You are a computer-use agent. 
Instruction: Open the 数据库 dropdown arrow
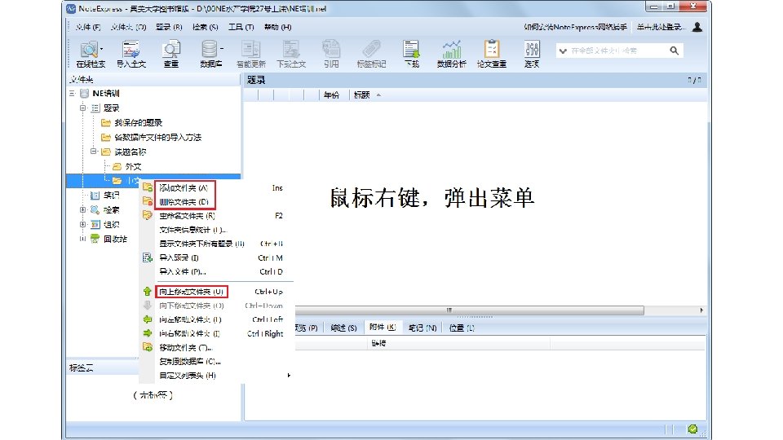point(221,48)
